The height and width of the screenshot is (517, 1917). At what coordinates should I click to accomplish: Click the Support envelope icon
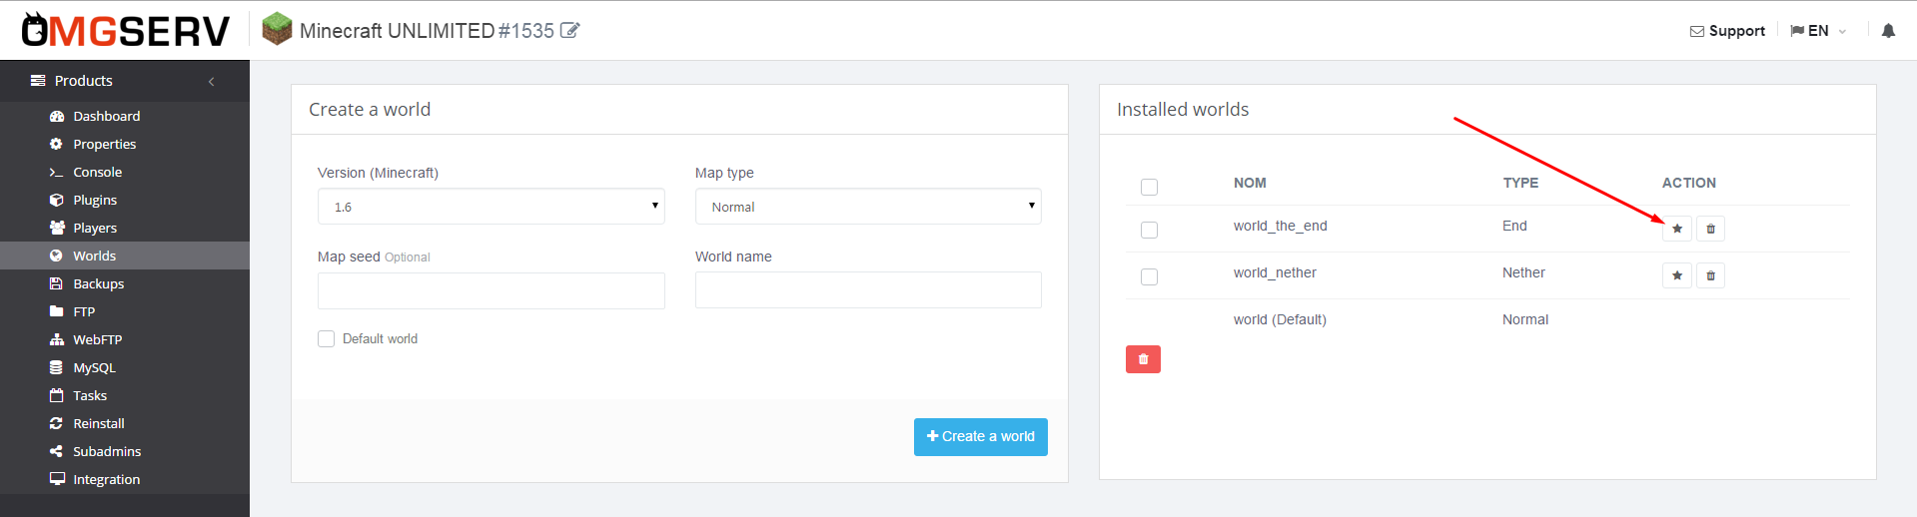pyautogui.click(x=1697, y=31)
